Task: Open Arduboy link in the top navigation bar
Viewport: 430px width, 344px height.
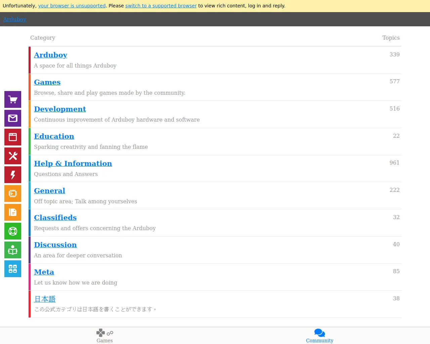Action: 14,19
